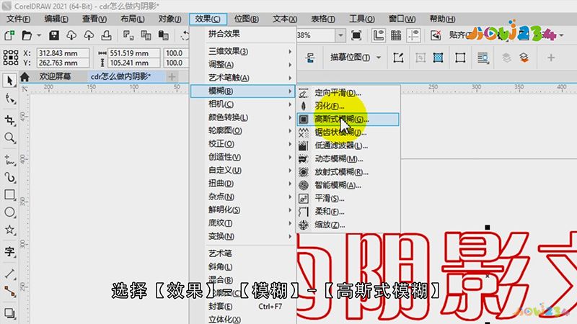Click the Open folder icon
This screenshot has width=577, height=324.
click(x=27, y=35)
